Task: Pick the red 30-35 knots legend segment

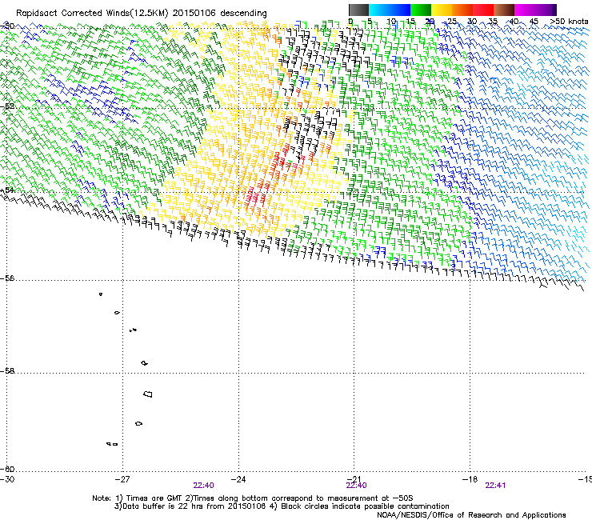Action: tap(483, 10)
